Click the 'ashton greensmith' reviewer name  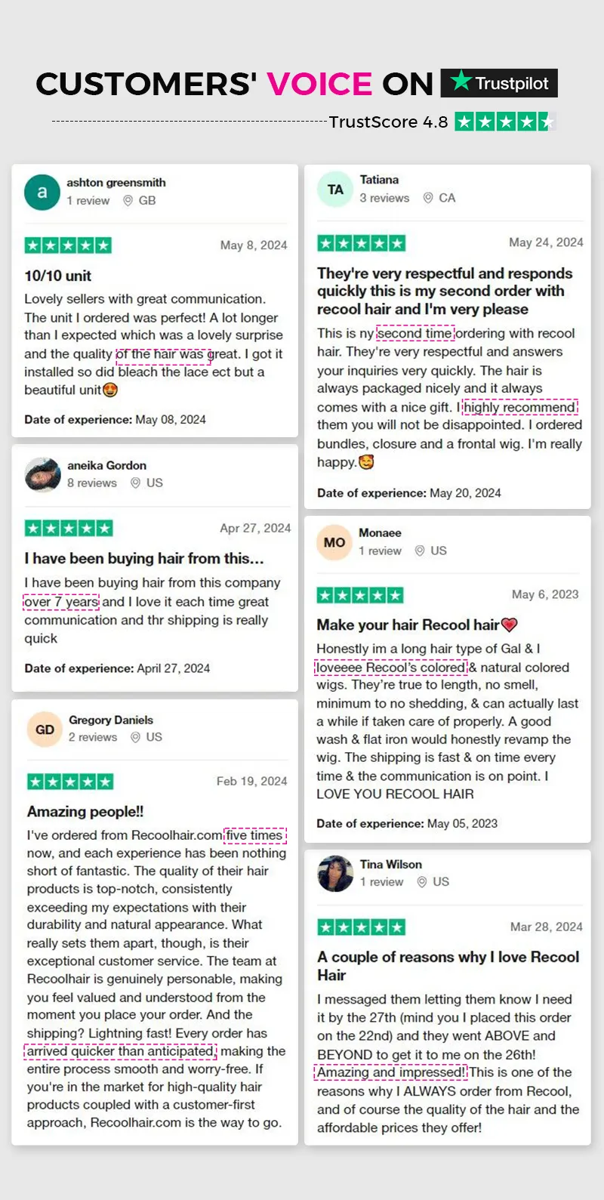[116, 183]
